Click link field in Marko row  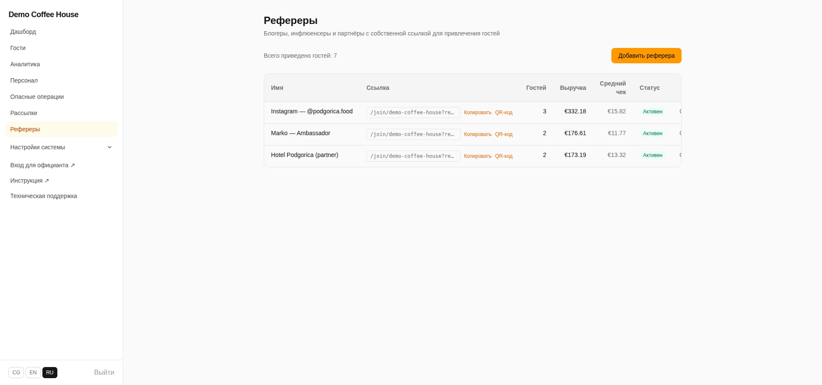tap(414, 134)
